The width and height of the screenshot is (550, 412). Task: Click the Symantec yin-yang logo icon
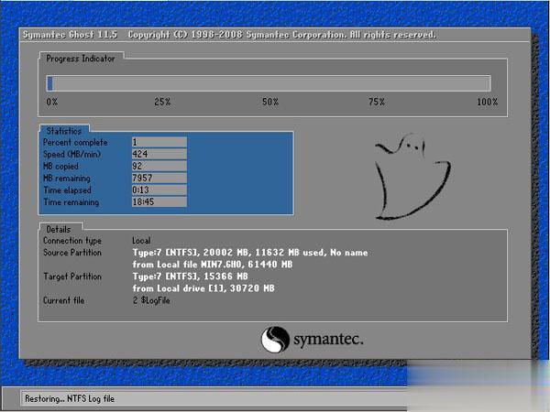(275, 340)
